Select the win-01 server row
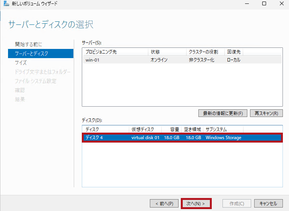289x211 pixels. click(182, 60)
